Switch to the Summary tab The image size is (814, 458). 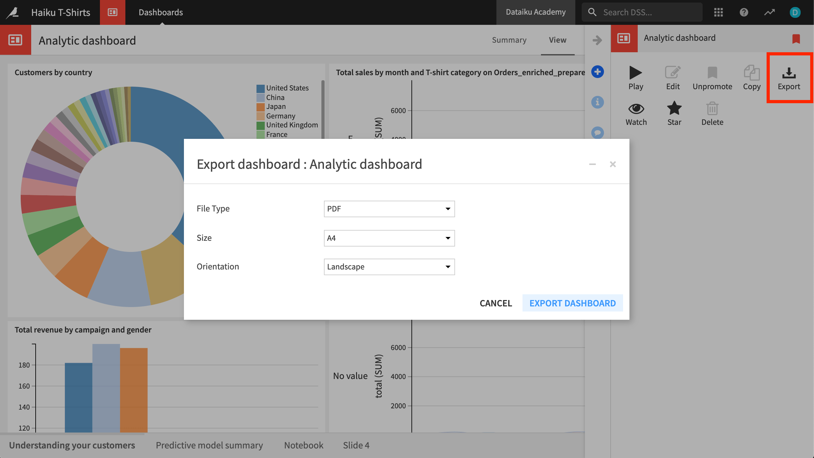click(x=509, y=39)
